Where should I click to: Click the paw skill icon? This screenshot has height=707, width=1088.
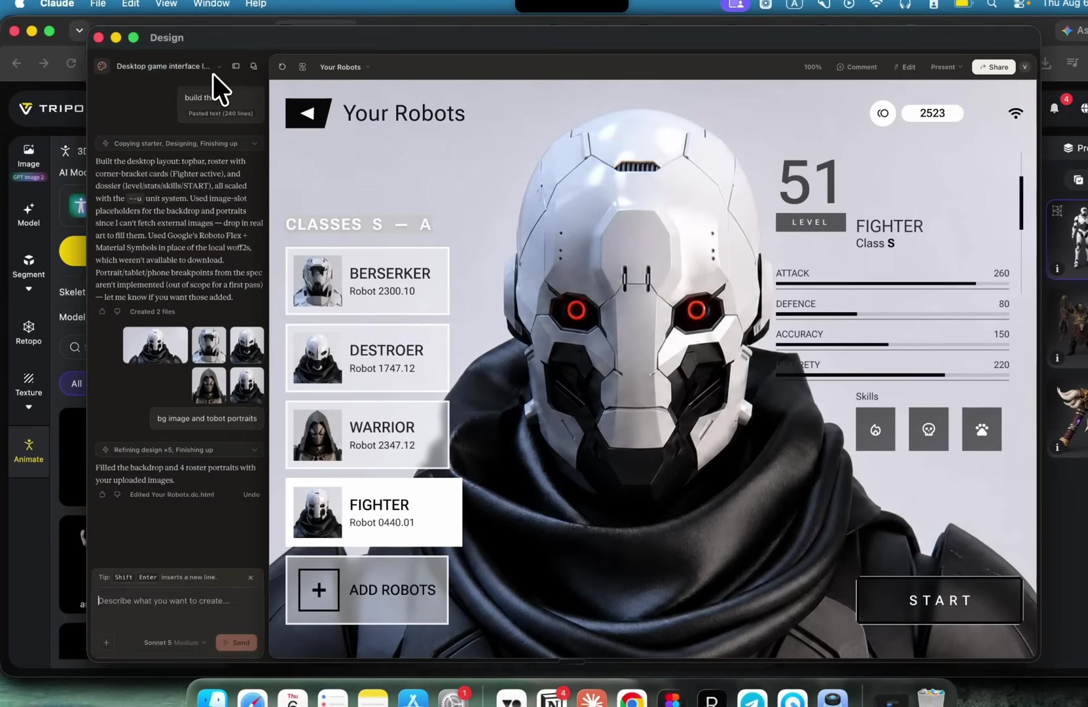(981, 429)
